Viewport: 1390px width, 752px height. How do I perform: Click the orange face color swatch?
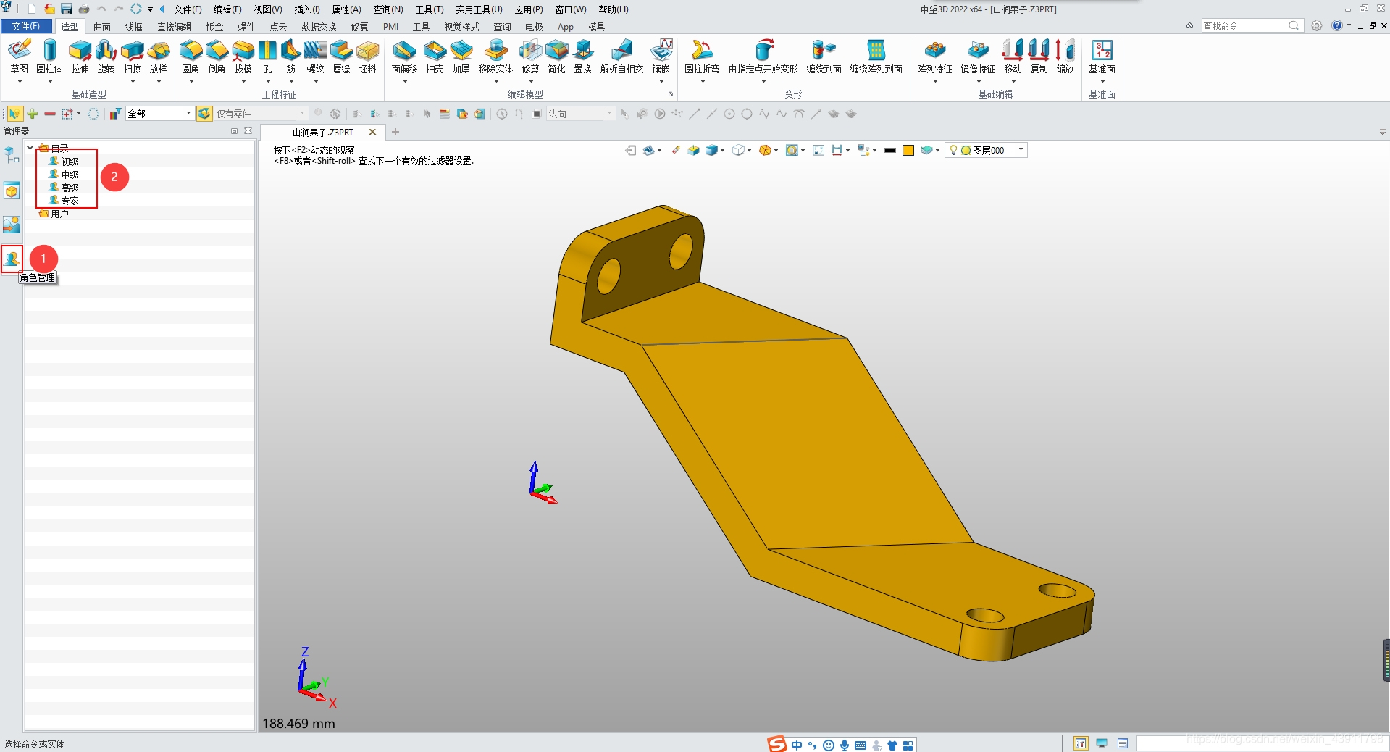[x=908, y=151]
